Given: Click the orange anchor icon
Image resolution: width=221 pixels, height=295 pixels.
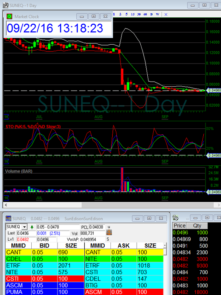Looking at the screenshot, I should coord(109,233).
